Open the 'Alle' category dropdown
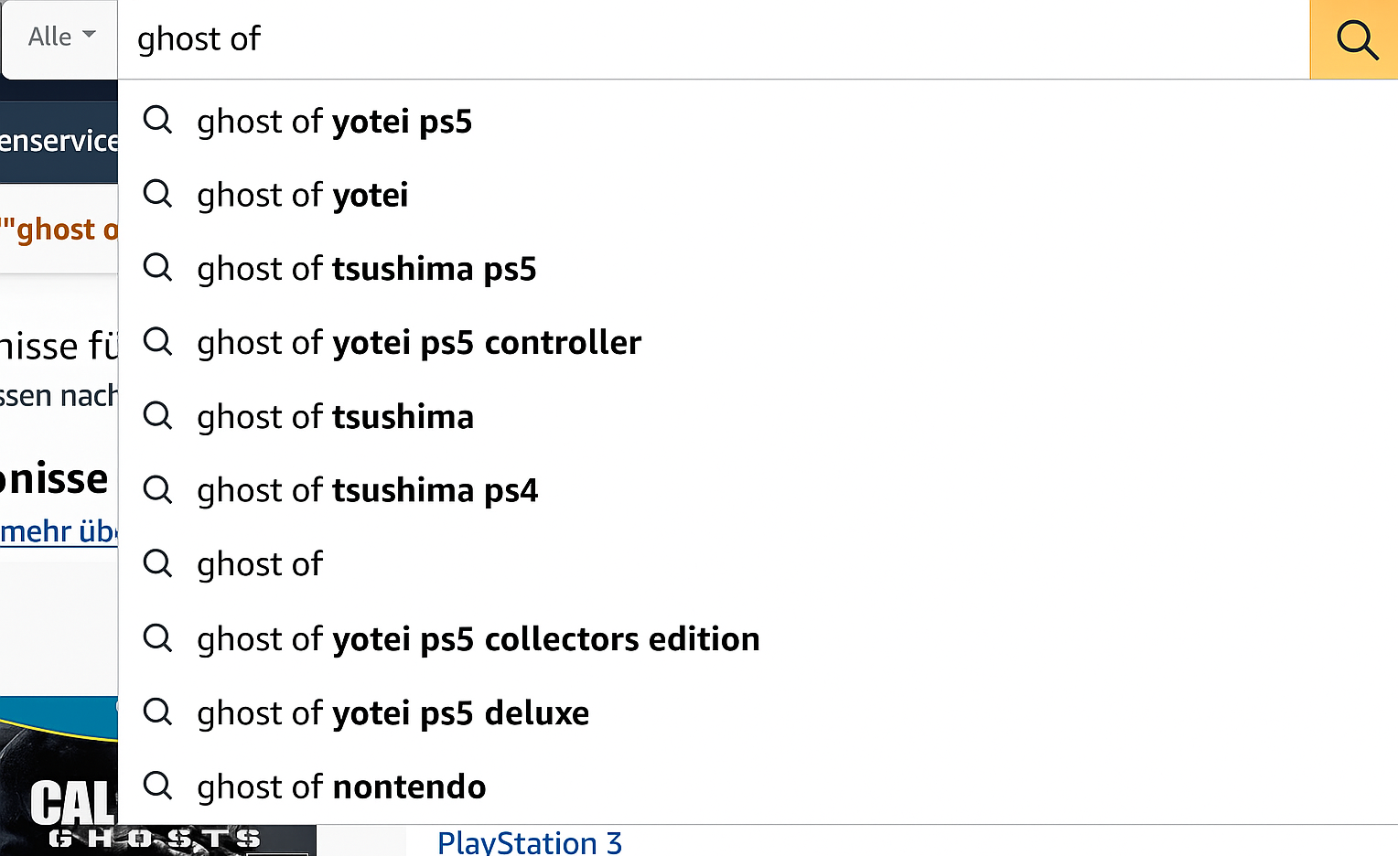This screenshot has width=1398, height=856. [x=60, y=37]
